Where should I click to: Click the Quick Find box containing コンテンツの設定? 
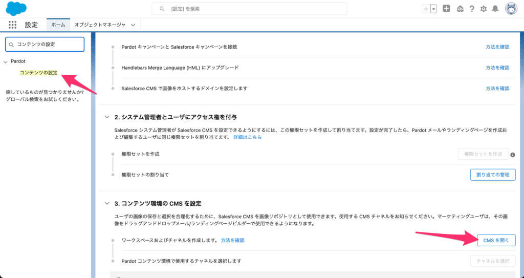(x=45, y=44)
